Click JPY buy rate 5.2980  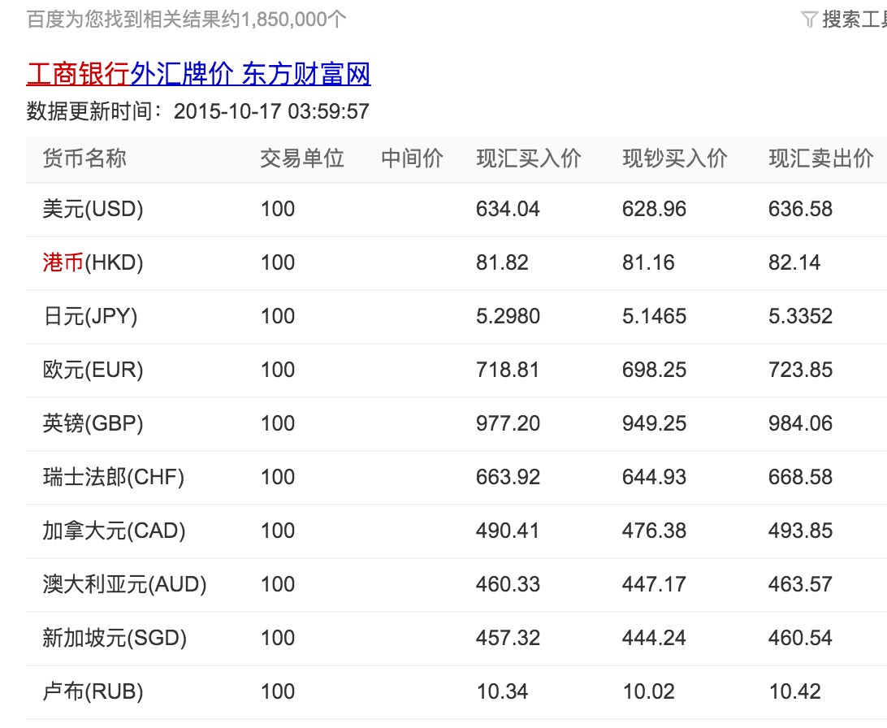click(x=508, y=317)
